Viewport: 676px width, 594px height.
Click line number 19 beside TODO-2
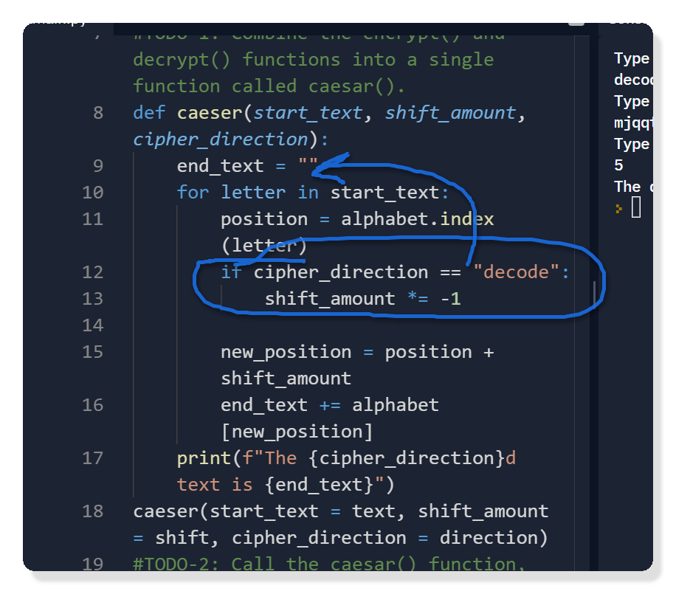point(93,564)
